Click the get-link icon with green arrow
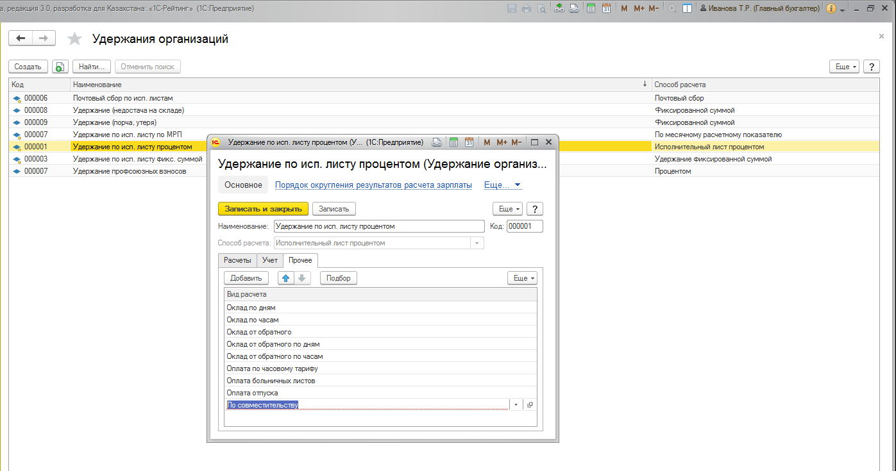Viewport: 896px width, 471px height. tap(559, 8)
